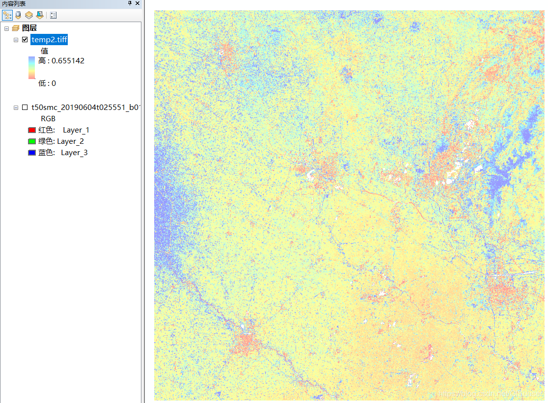Image resolution: width=548 pixels, height=403 pixels.
Task: Click the color ramp symbol under temp2.tiff
Action: coord(31,67)
